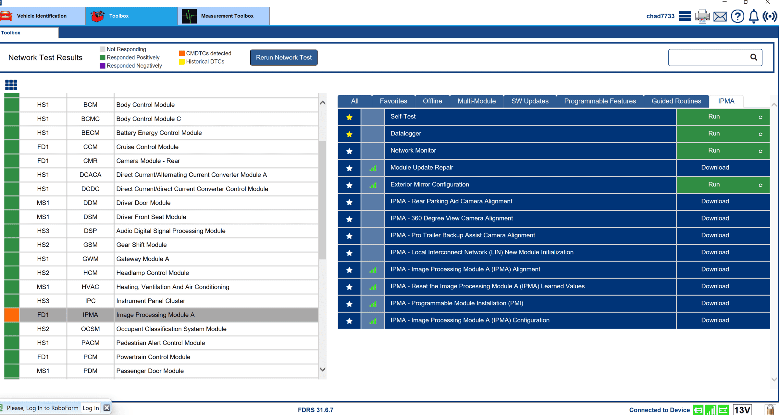Toggle favorite star for Exterior Mirror Configuration
779x415 pixels.
349,185
